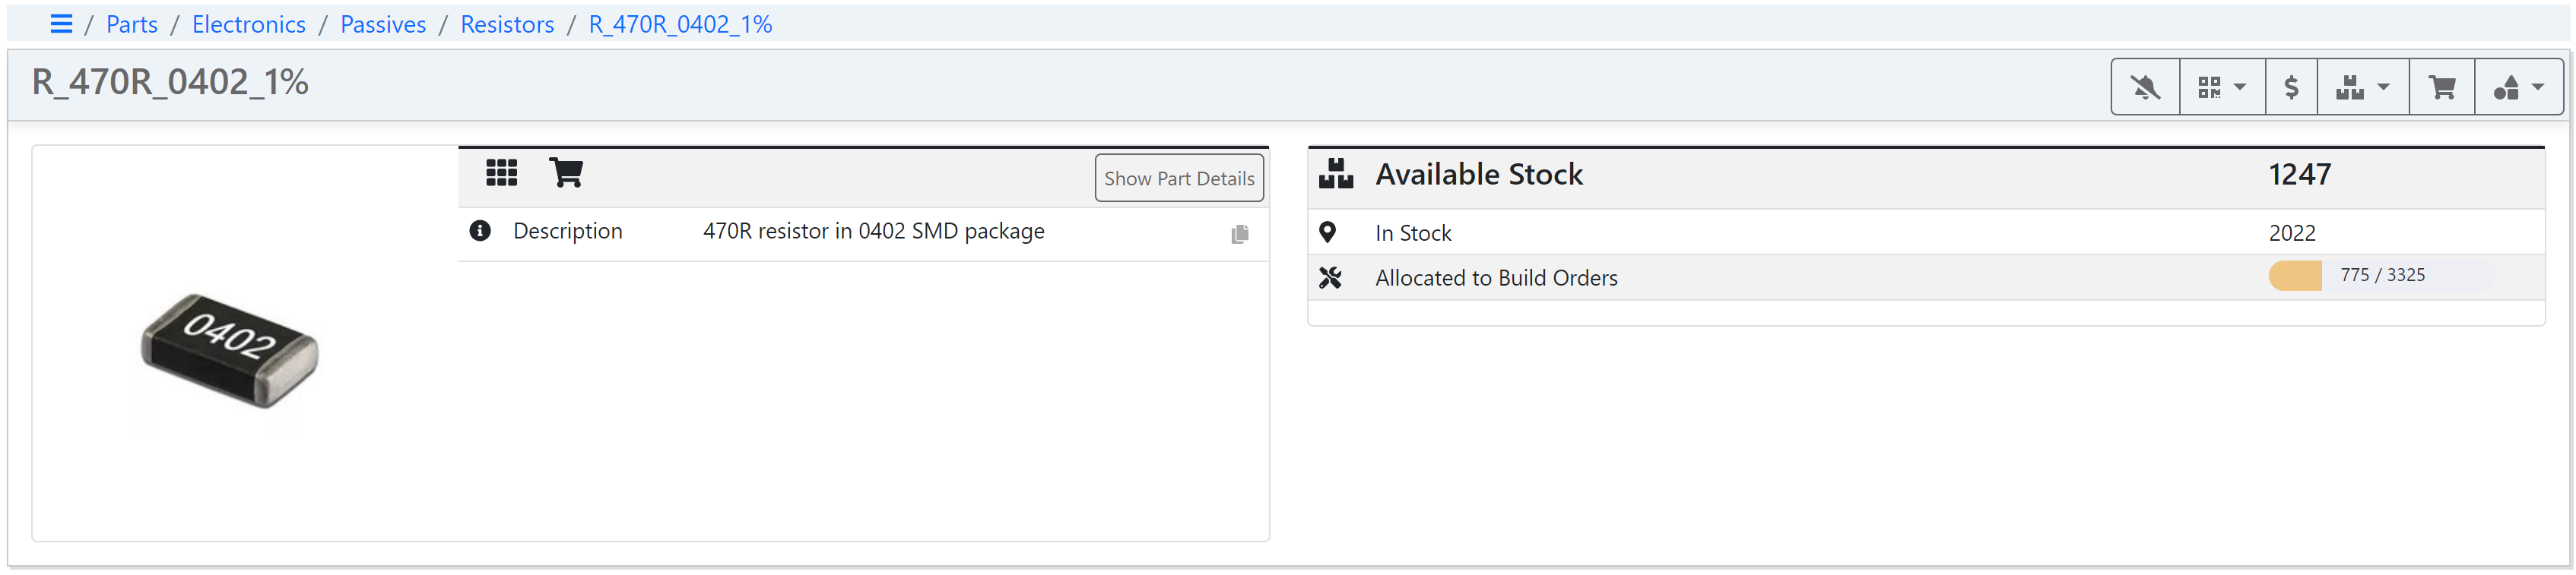Copy the description using the clipboard icon

point(1239,234)
